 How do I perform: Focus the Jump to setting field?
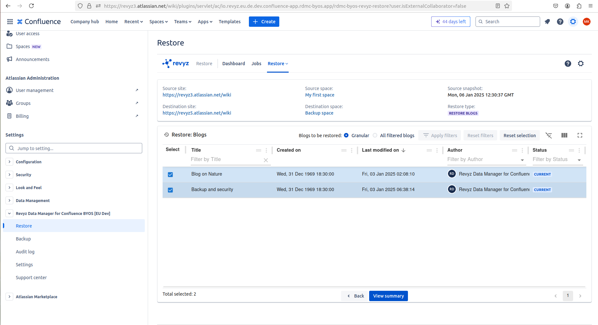(74, 148)
